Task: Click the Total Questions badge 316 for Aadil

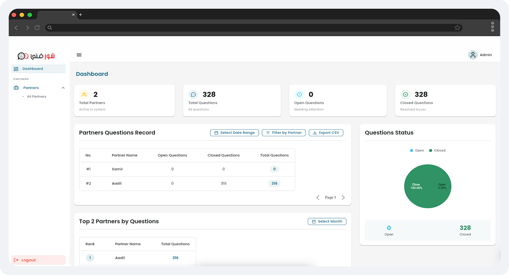Action: coord(274,183)
